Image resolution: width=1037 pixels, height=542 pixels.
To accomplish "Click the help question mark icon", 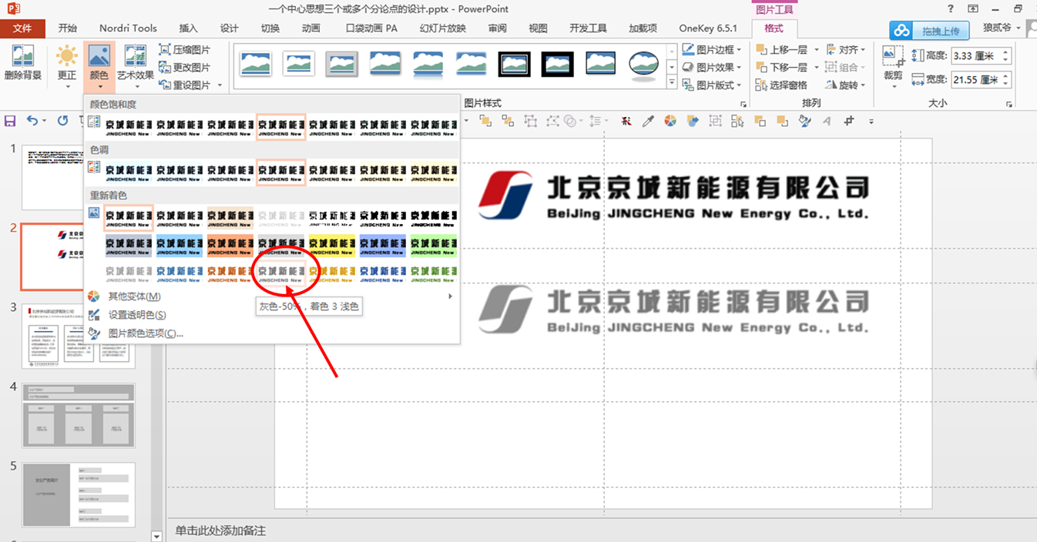I will tap(951, 8).
